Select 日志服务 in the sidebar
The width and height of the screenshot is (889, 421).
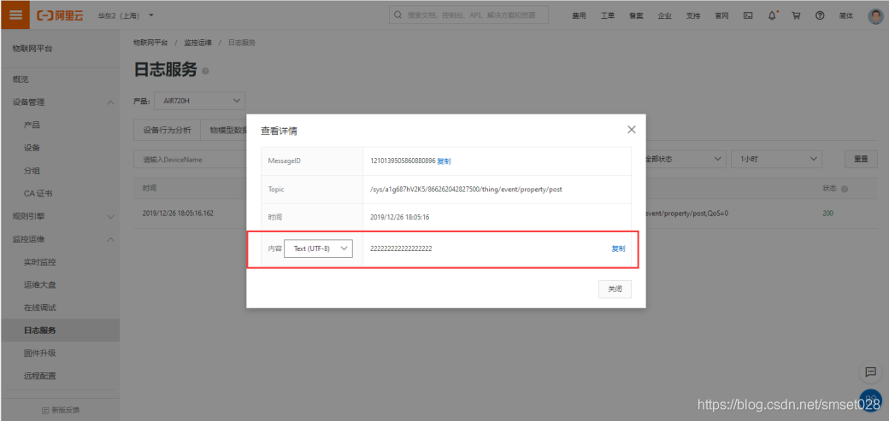tap(60, 330)
